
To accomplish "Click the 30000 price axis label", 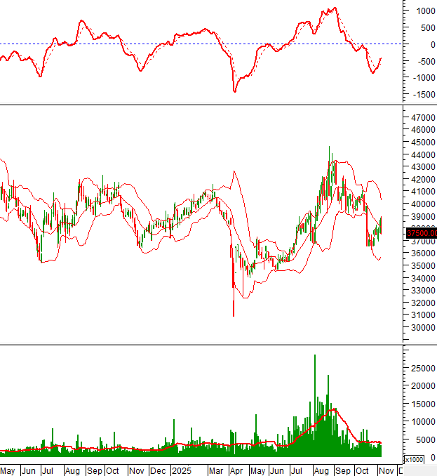I will click(422, 328).
